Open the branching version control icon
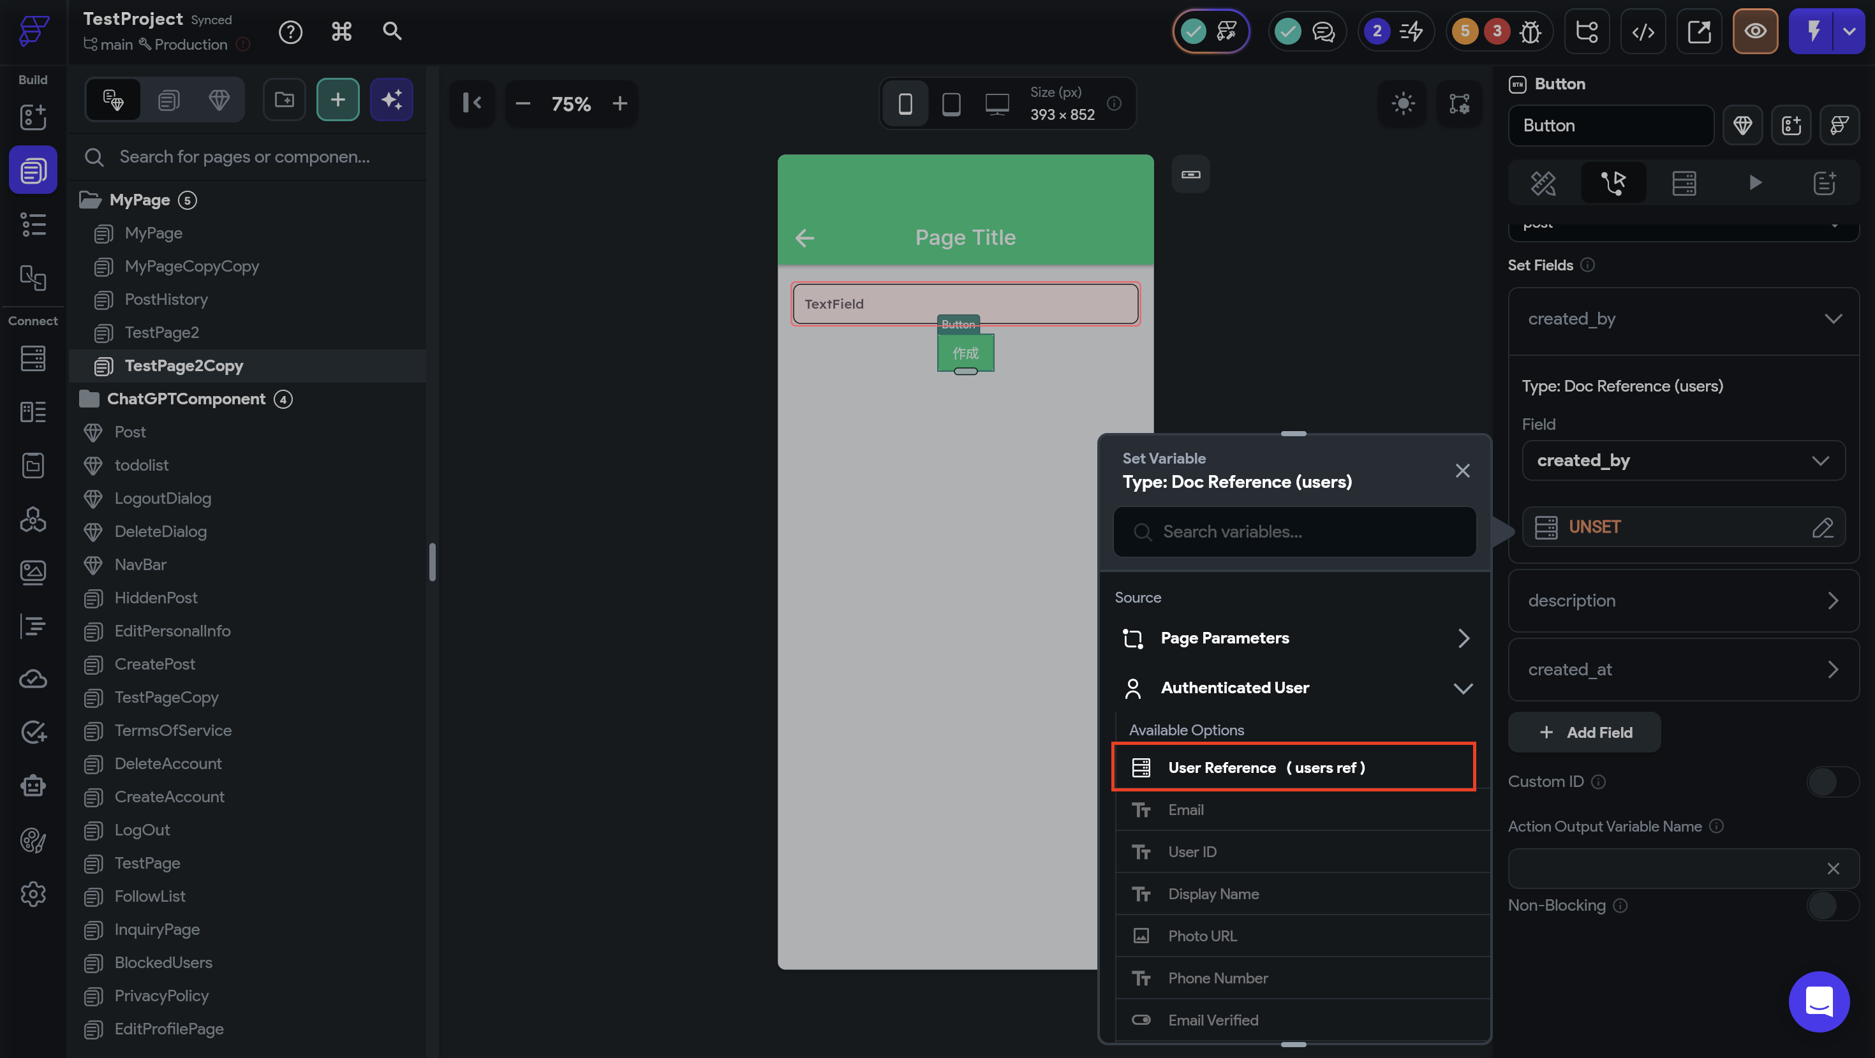 pyautogui.click(x=1587, y=31)
